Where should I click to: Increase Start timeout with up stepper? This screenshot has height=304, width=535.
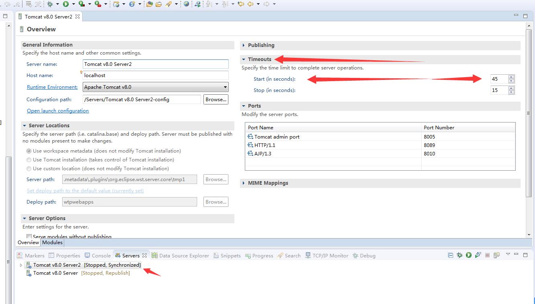point(511,77)
